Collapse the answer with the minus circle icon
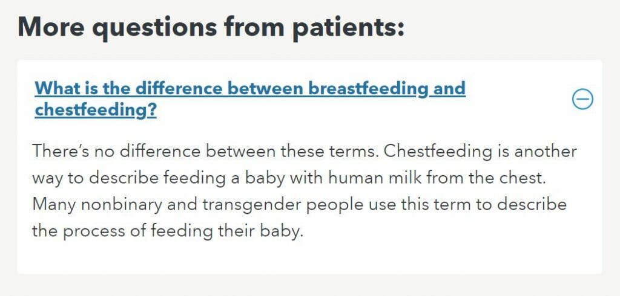620x296 pixels. click(x=582, y=99)
